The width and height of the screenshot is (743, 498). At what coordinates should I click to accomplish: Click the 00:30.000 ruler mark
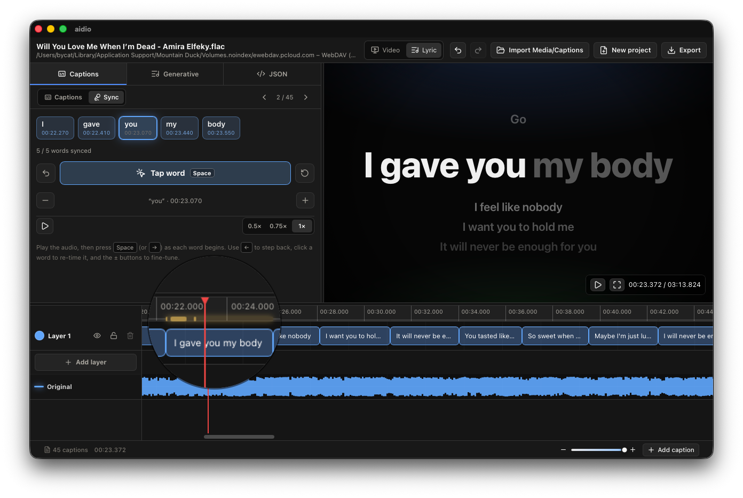[x=381, y=312]
